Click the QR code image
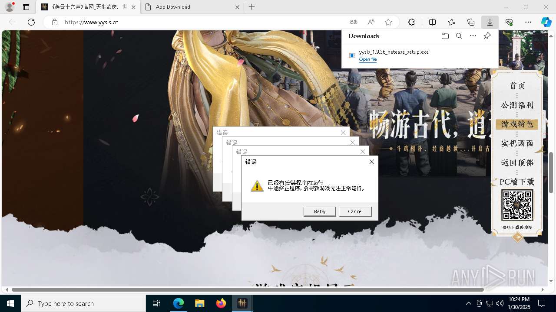556x312 pixels. coord(517,205)
